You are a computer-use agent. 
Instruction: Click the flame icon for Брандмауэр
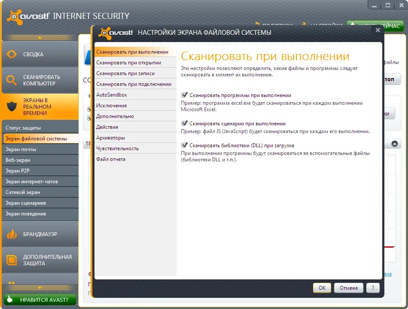[12, 234]
